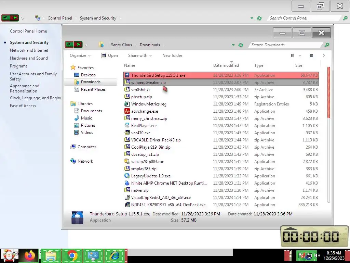Select Desktop under Favorites

[x=88, y=75]
